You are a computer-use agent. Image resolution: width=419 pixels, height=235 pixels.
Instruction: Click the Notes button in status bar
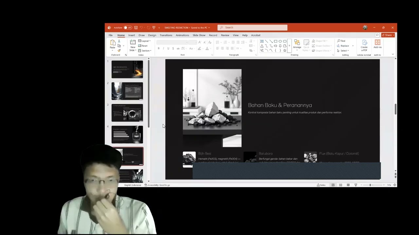[321, 185]
